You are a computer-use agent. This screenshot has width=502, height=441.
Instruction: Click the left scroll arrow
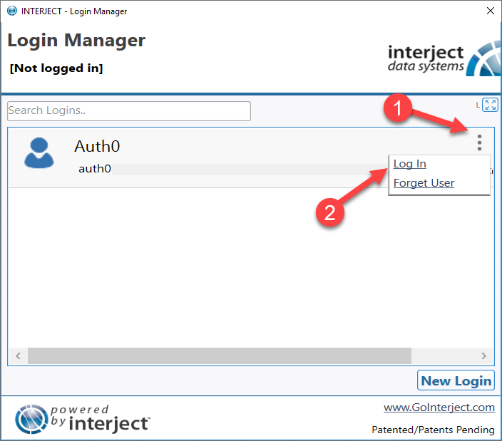(19, 356)
